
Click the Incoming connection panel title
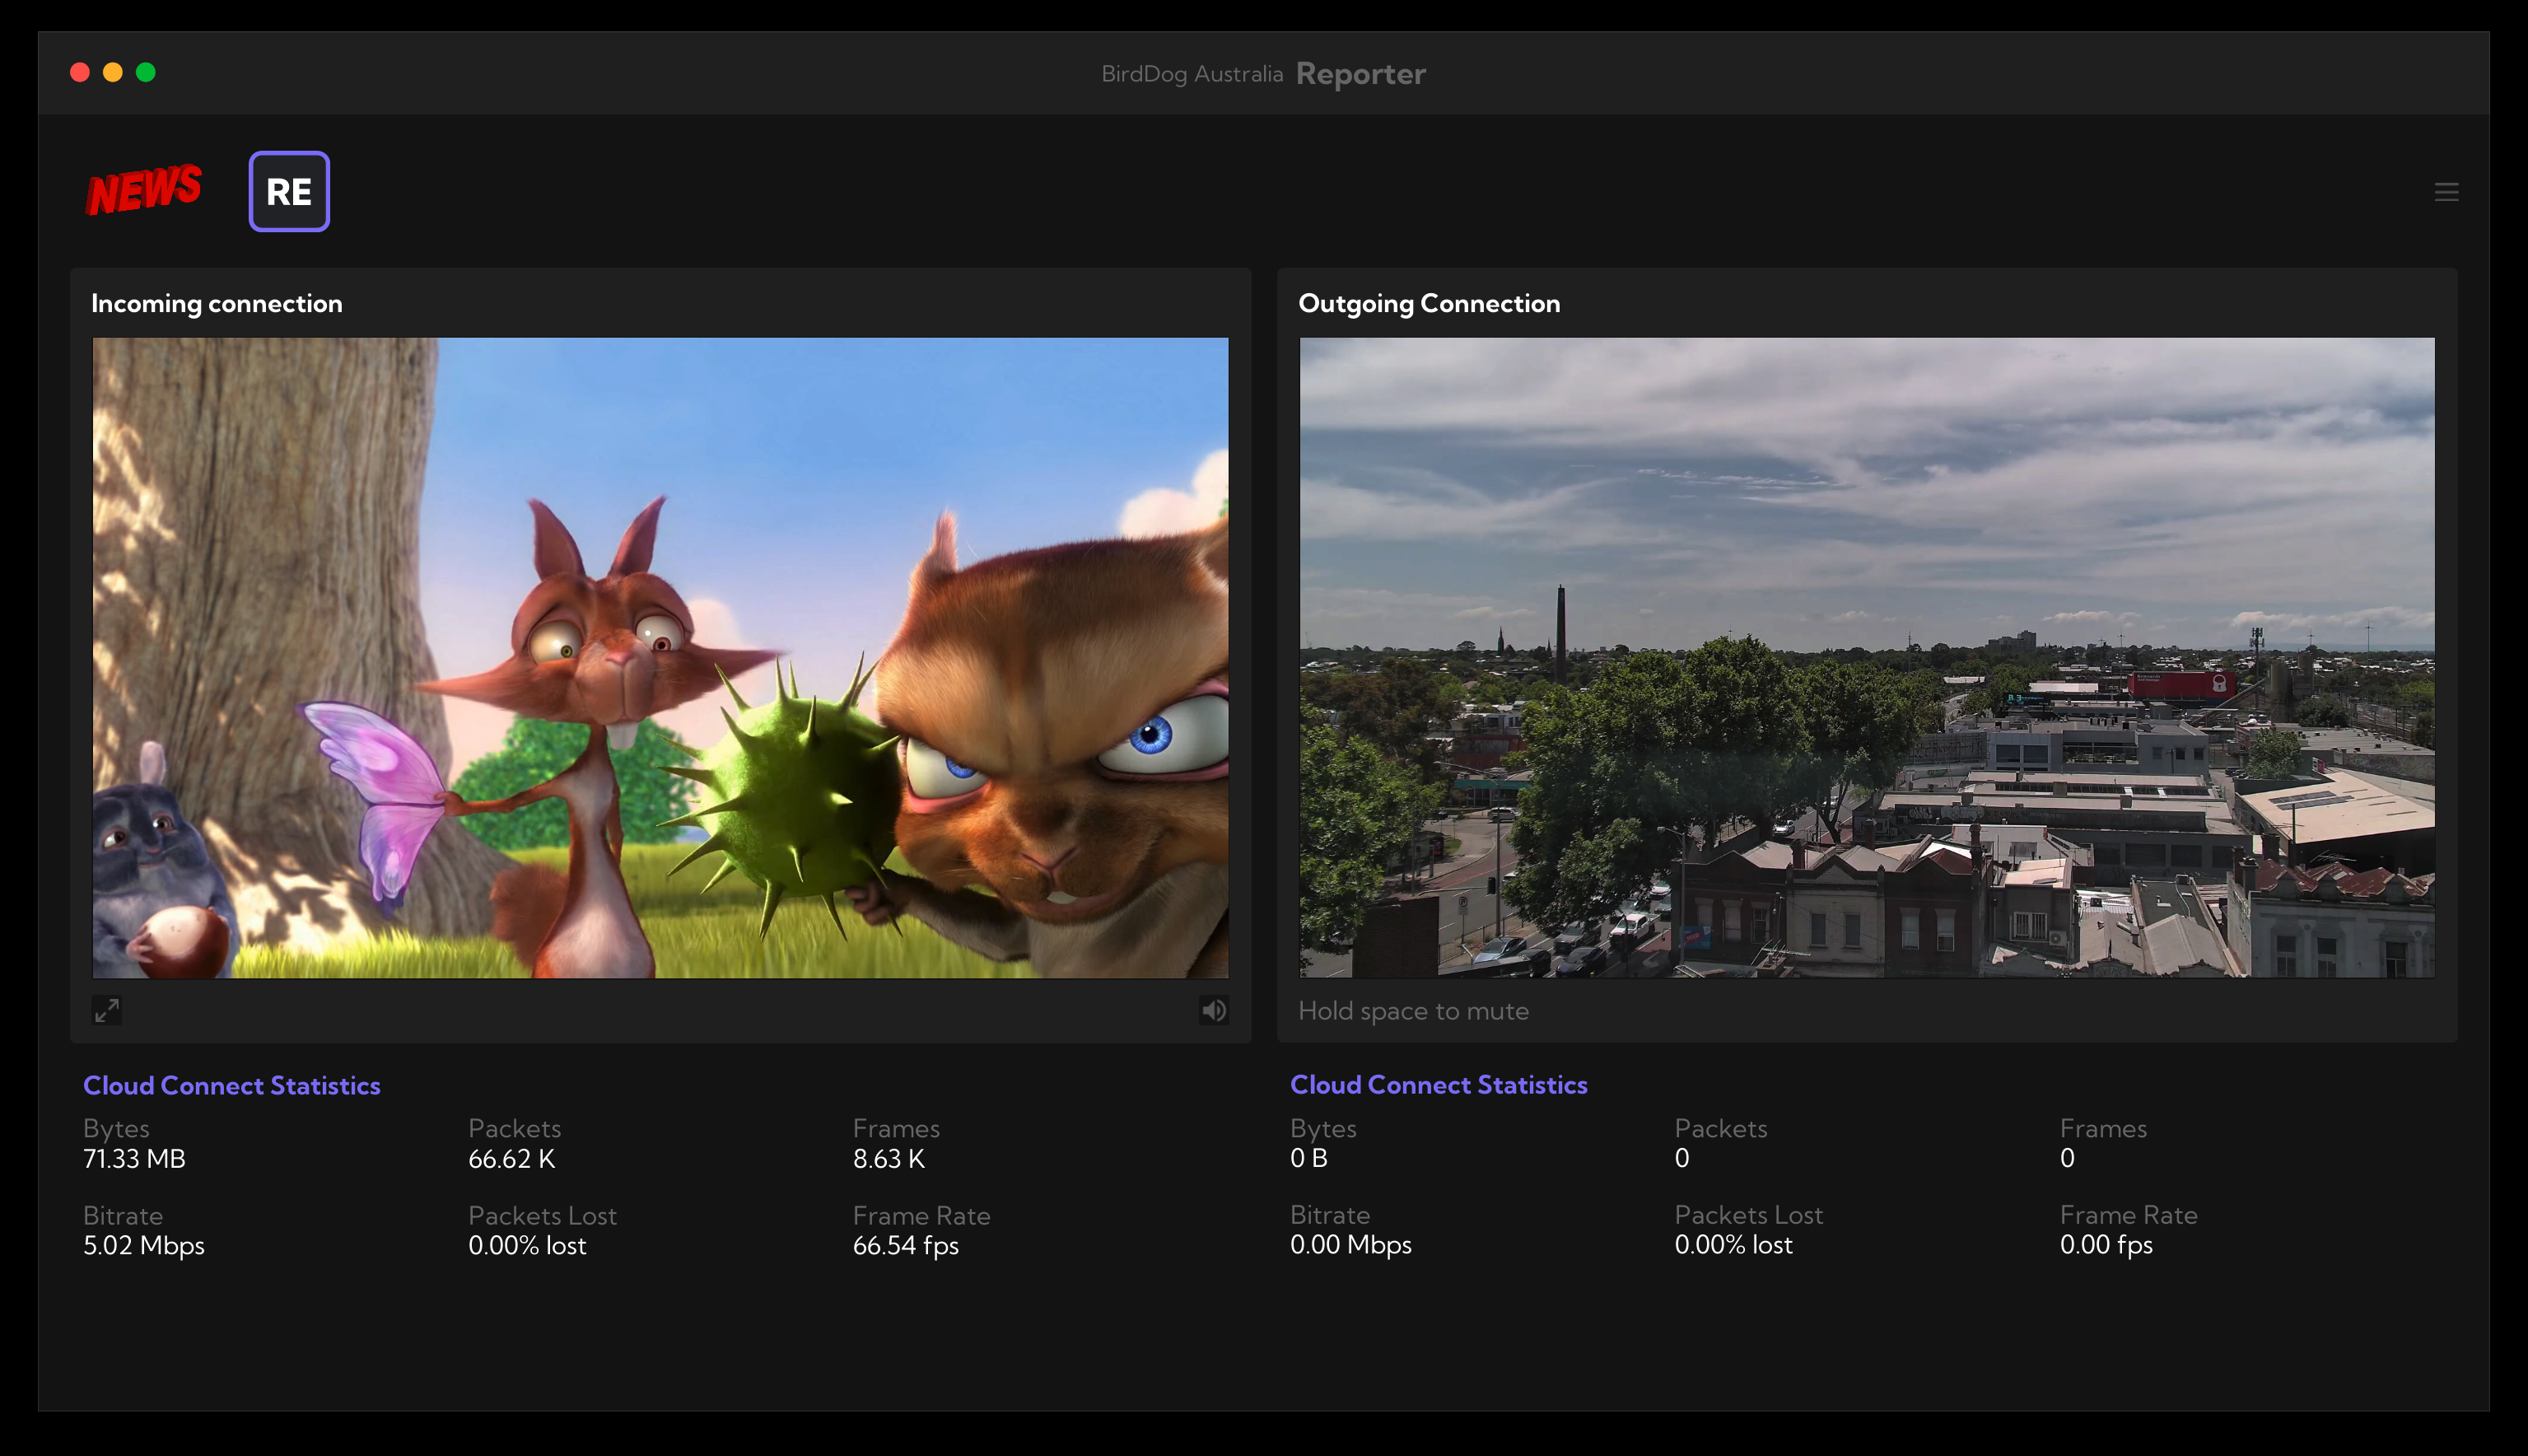(x=217, y=303)
